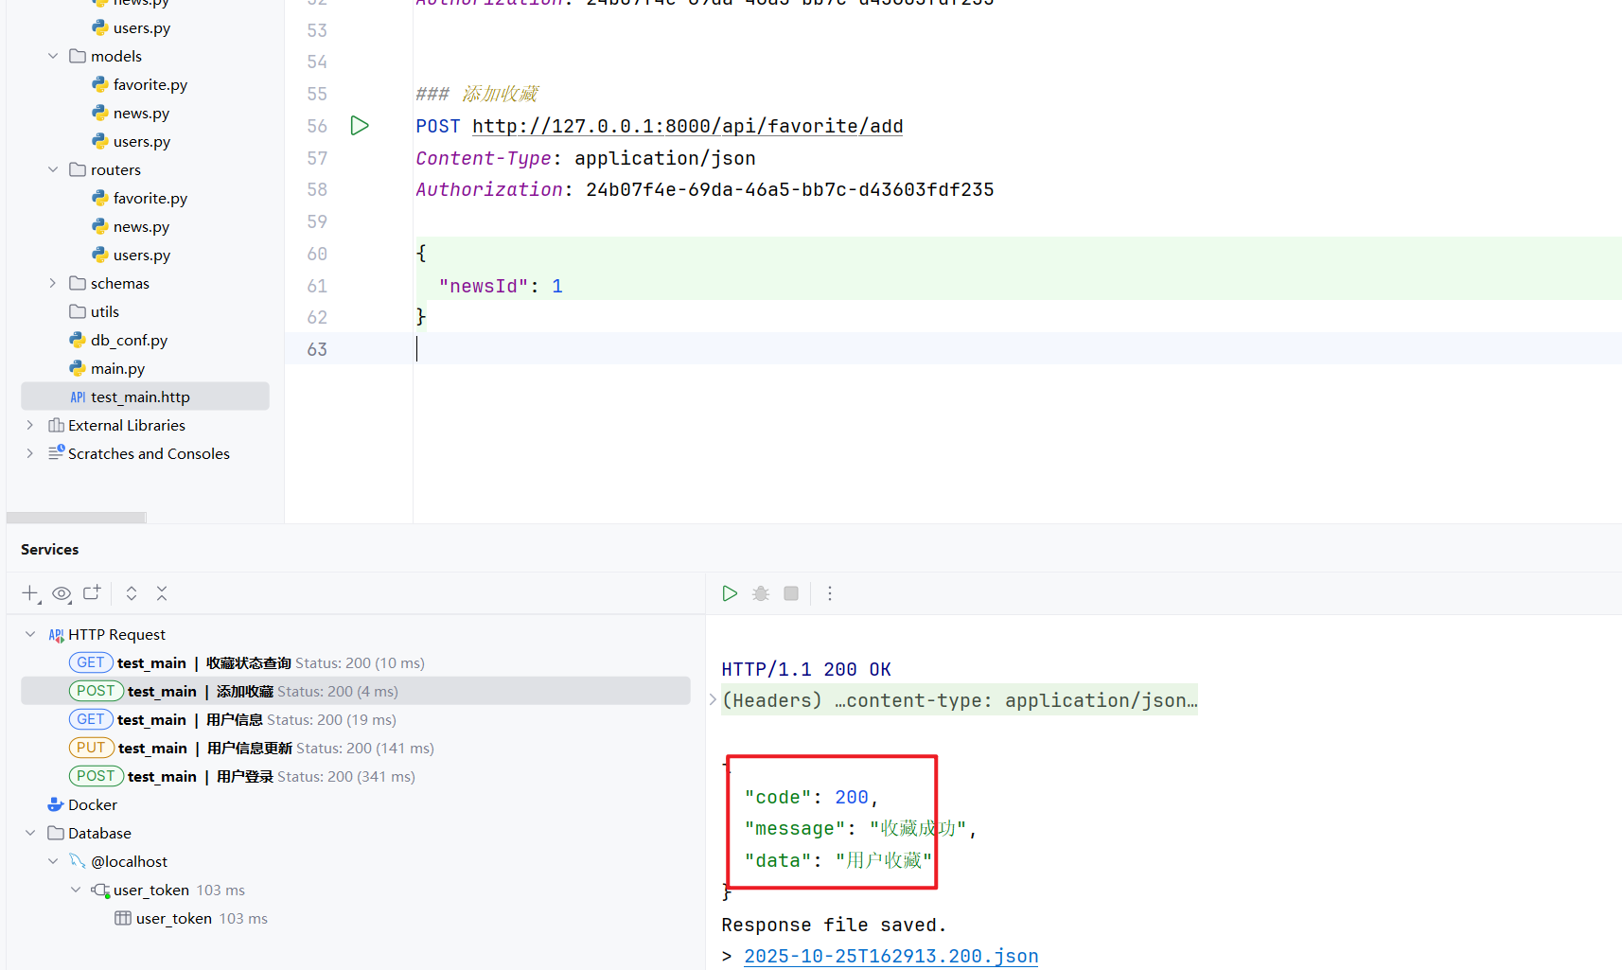Open the 2025-10-25T162913.200.json response file link
The width and height of the screenshot is (1622, 970).
click(890, 956)
